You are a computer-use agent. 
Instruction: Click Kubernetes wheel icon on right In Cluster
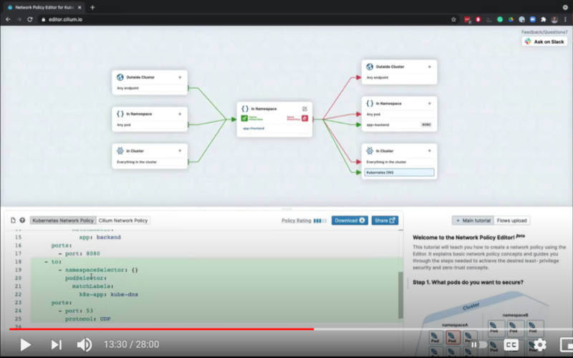tap(370, 151)
